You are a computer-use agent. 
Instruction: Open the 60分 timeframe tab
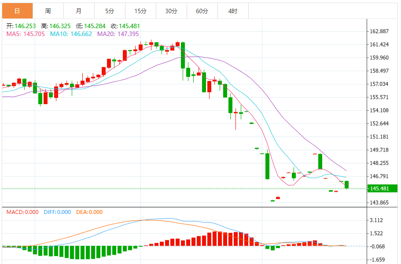coord(202,11)
